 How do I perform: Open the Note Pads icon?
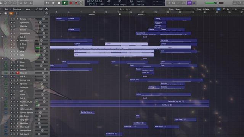(240, 3)
